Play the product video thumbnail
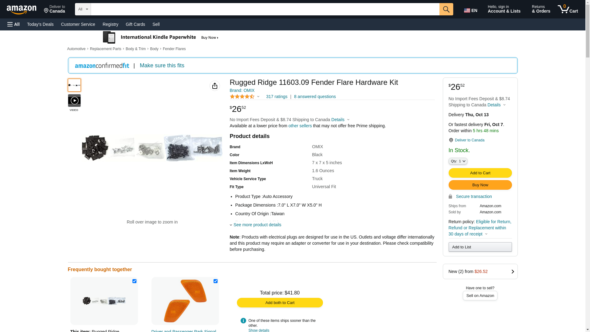The image size is (590, 332). pos(74,101)
